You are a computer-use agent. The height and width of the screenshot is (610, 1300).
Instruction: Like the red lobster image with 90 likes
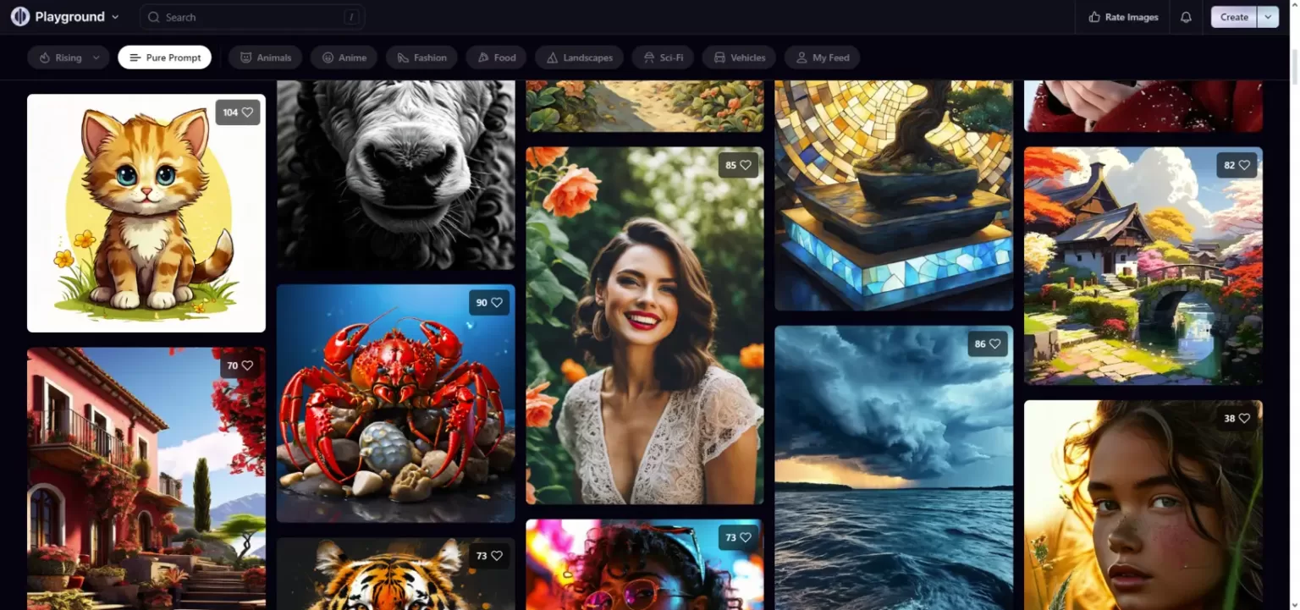click(489, 303)
